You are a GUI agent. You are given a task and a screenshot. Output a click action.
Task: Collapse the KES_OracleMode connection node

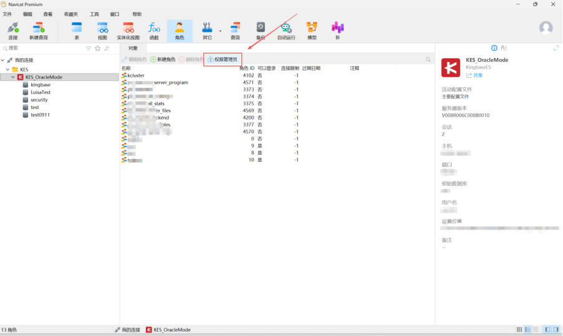(13, 77)
